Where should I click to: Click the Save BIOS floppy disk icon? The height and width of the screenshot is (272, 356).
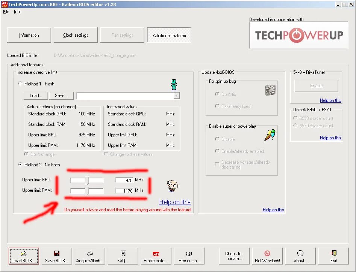pos(57,253)
